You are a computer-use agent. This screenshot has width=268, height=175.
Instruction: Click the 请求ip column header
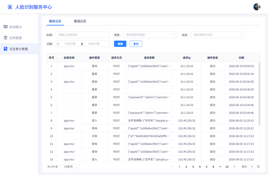click(187, 58)
